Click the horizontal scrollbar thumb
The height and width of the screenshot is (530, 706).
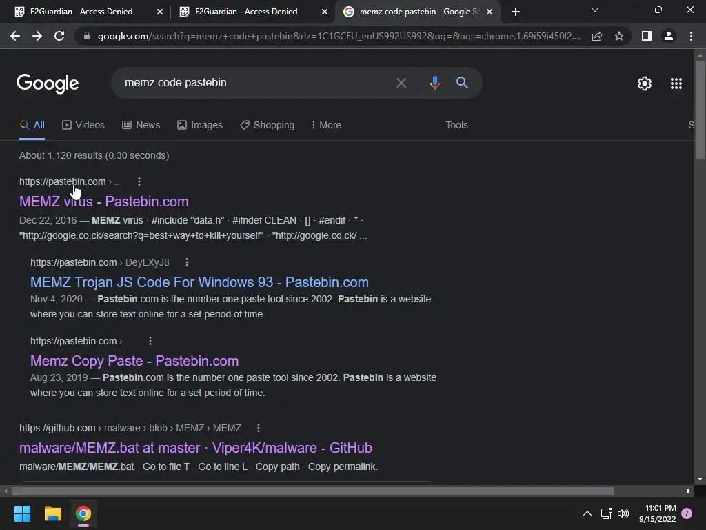[x=312, y=491]
